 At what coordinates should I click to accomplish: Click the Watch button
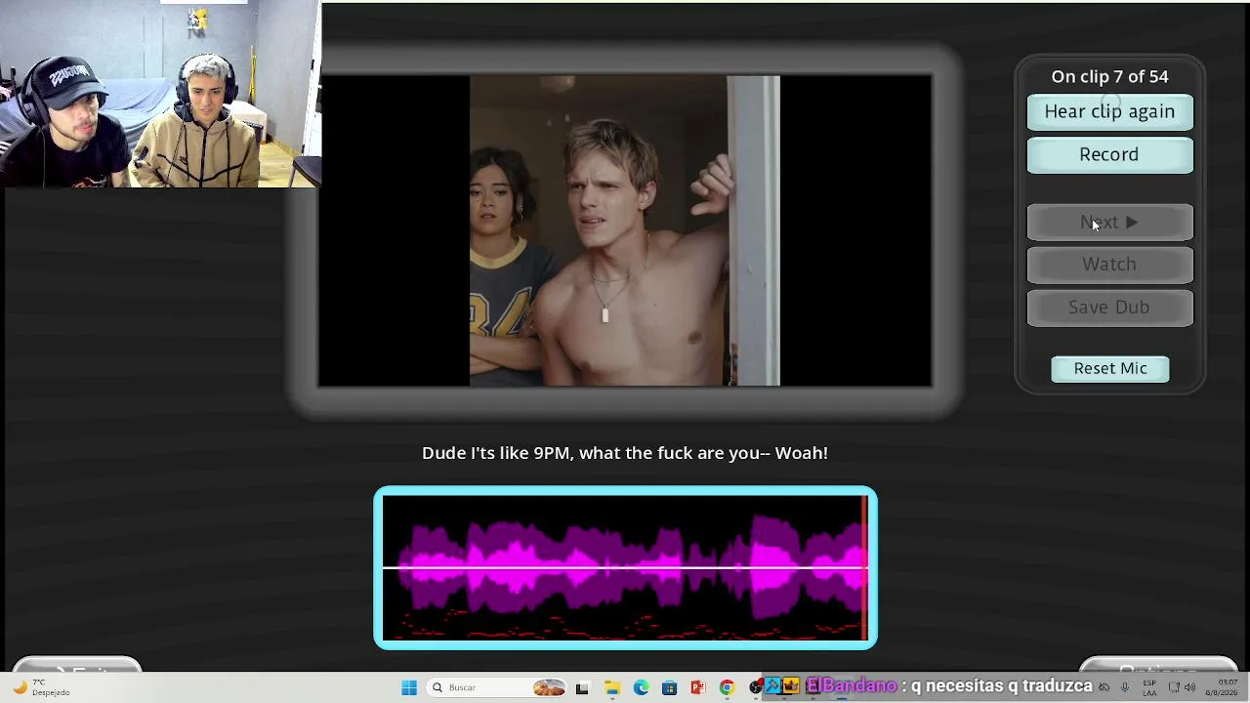click(1109, 265)
